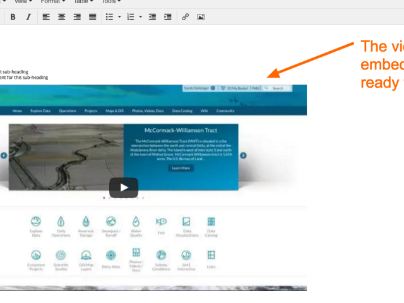Click the Water Quality droplet icon
Viewport: 404px width, 303px height.
click(136, 222)
